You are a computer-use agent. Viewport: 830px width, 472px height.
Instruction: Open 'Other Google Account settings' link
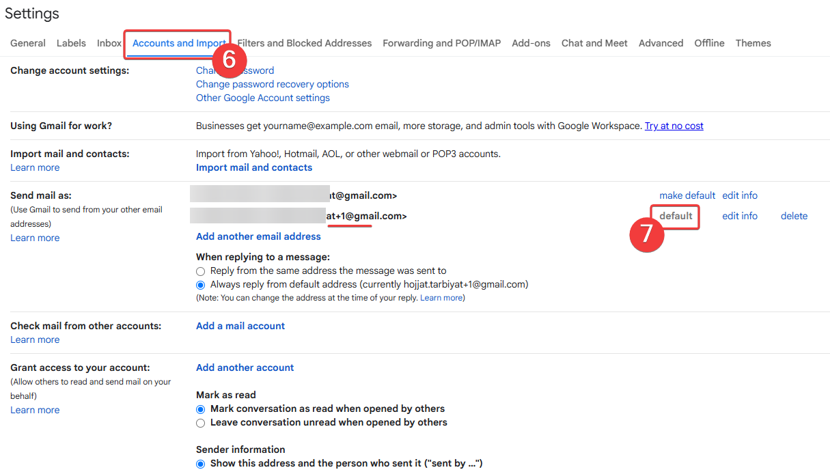(x=262, y=98)
